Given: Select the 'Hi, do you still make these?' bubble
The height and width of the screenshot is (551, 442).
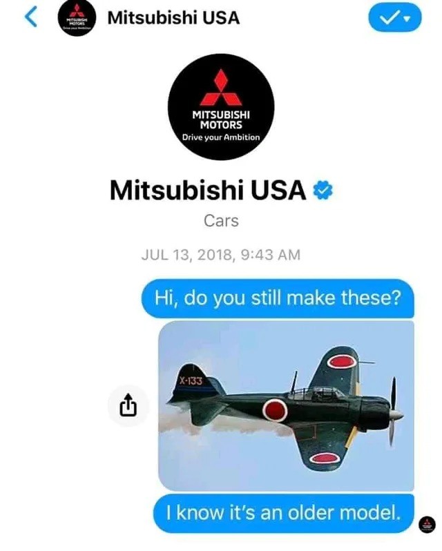Looking at the screenshot, I should [x=278, y=299].
